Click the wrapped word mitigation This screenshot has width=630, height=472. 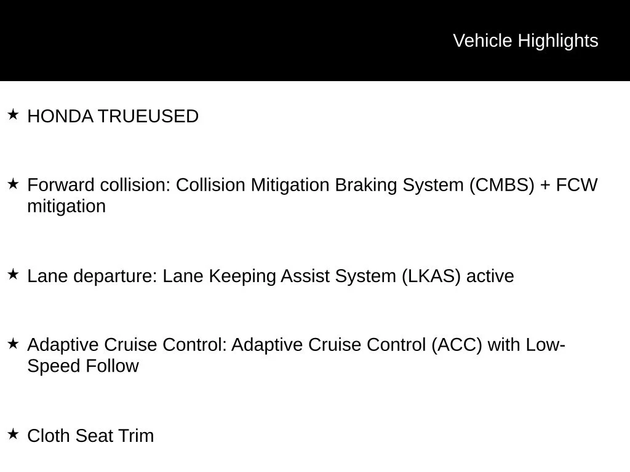click(66, 206)
